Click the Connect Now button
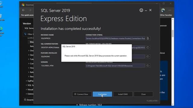The image size is (193, 108). (82, 94)
